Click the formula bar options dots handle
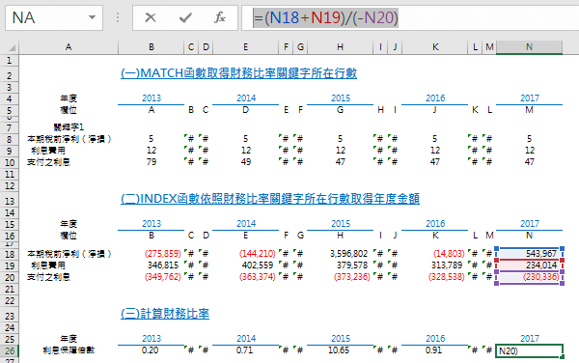 (x=118, y=17)
